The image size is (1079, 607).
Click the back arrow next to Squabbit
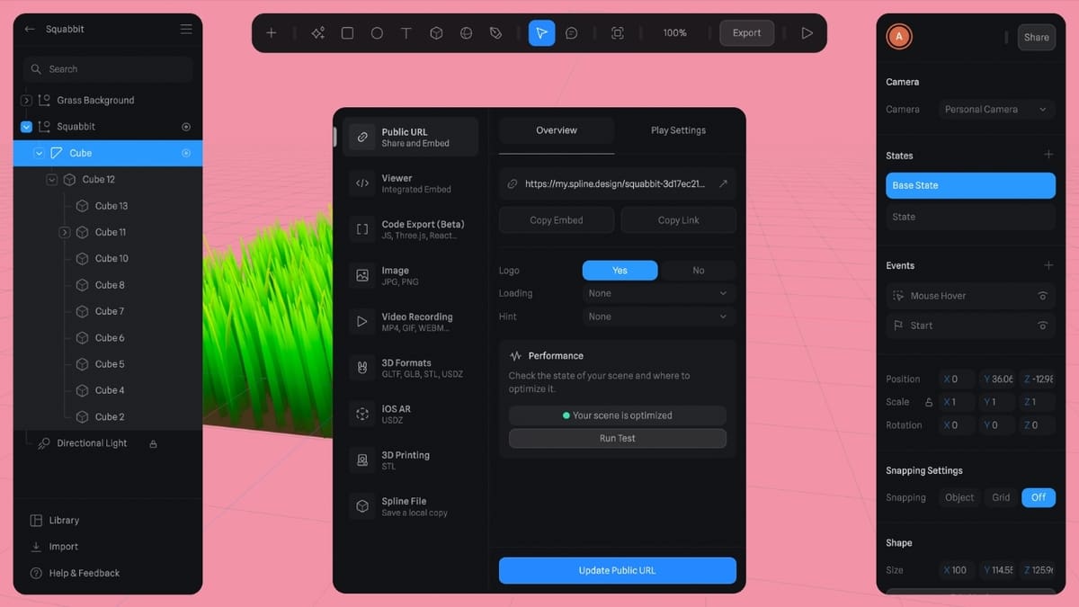pyautogui.click(x=30, y=29)
